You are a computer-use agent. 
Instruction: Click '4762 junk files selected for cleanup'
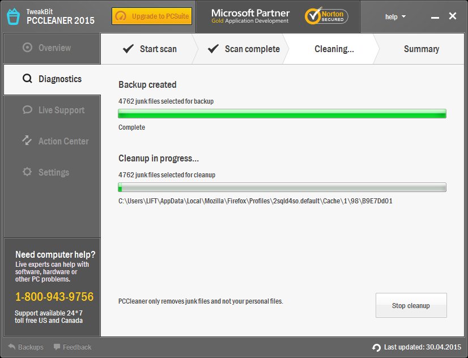(x=167, y=175)
